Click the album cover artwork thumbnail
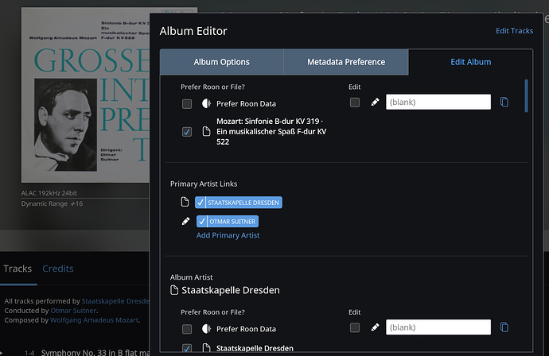549x356 pixels. [x=85, y=95]
